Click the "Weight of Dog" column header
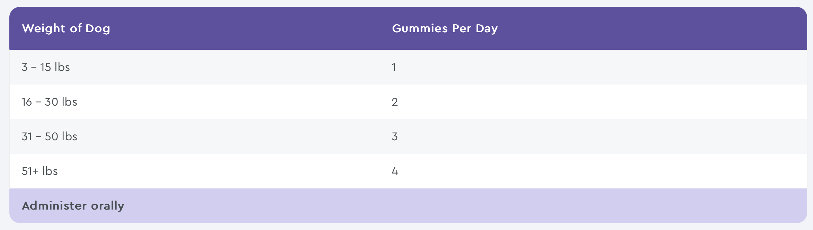 [x=66, y=28]
